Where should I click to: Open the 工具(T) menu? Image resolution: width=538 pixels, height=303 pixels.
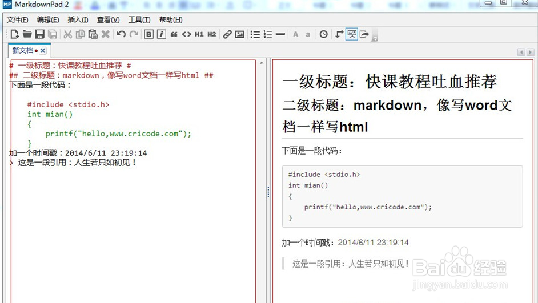coord(139,20)
